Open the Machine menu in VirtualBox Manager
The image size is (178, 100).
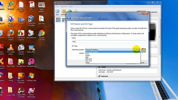64,6
